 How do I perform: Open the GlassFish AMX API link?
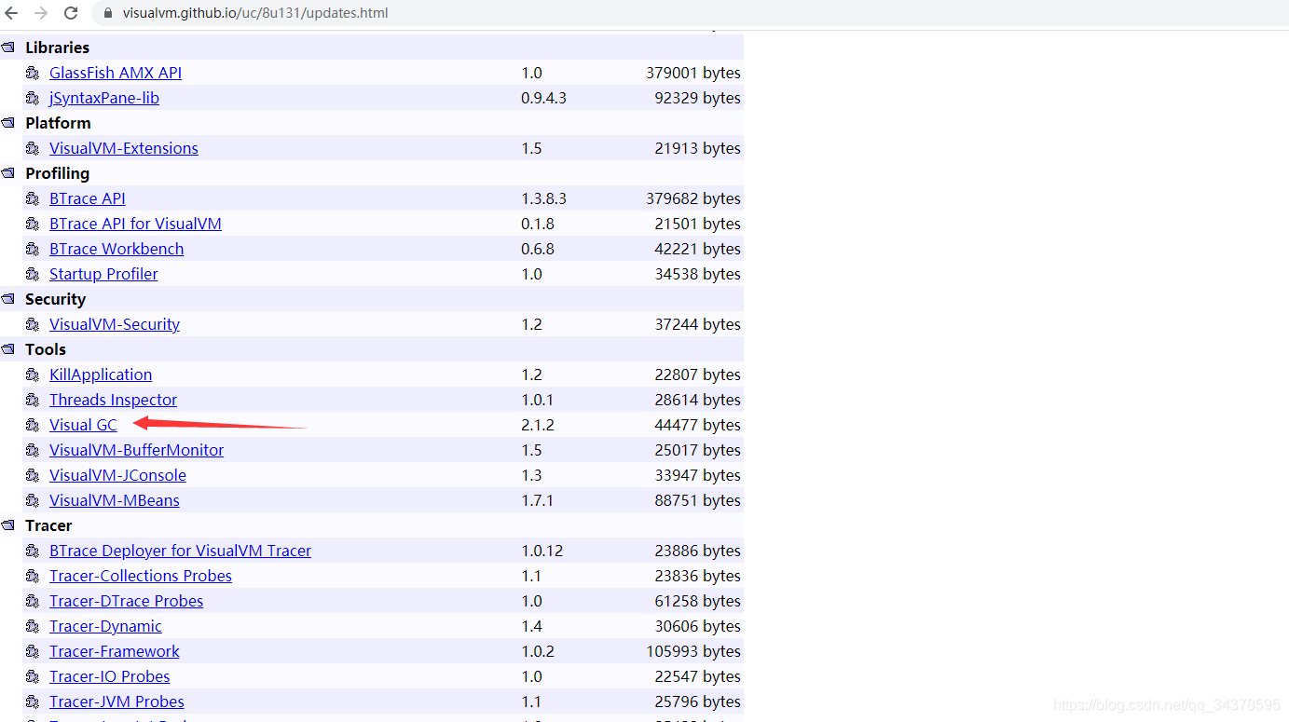tap(116, 73)
